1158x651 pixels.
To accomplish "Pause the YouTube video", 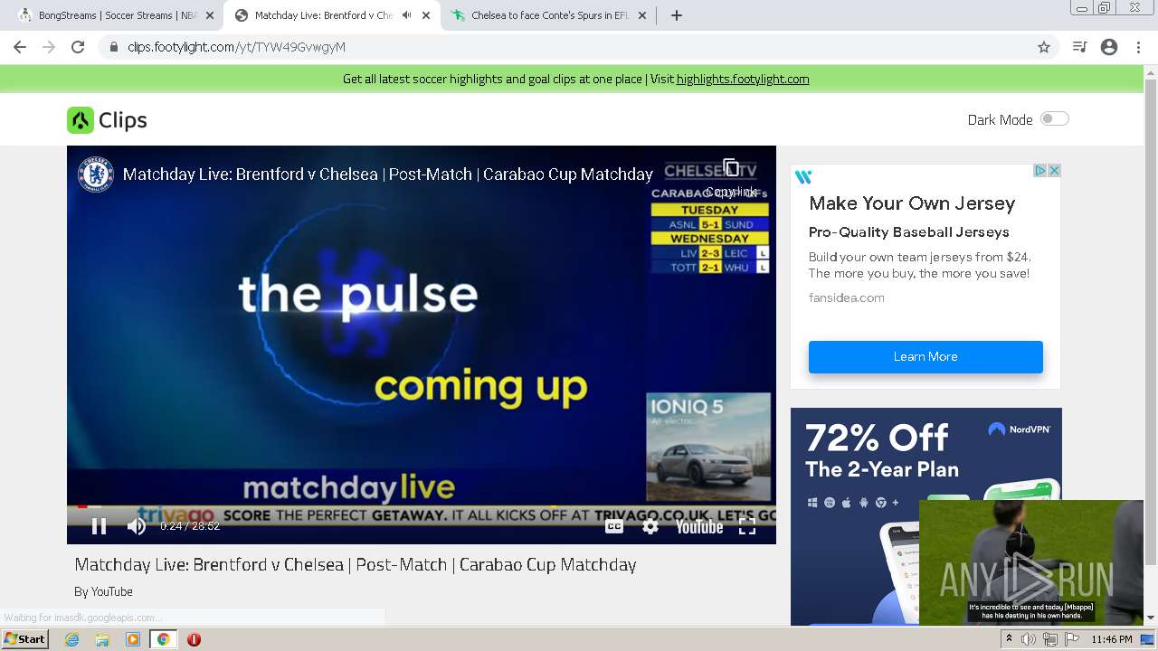I will [99, 526].
